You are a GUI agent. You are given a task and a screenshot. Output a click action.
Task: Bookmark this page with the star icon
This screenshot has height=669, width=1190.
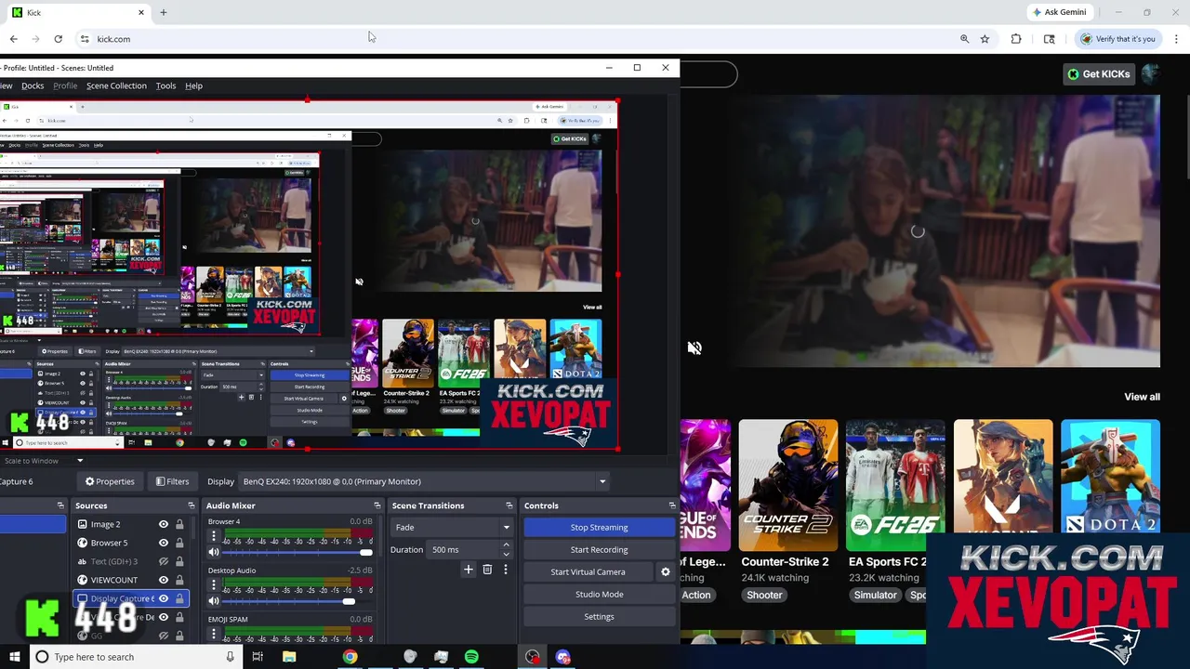pos(985,39)
